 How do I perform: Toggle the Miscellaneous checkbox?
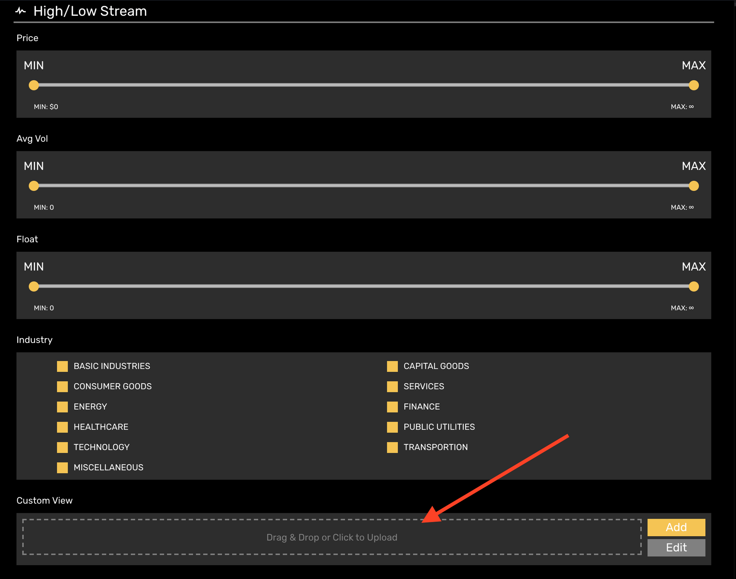coord(62,467)
